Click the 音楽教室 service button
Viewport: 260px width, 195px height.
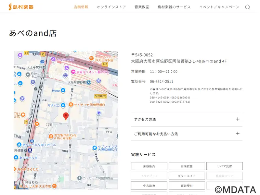pos(187,166)
